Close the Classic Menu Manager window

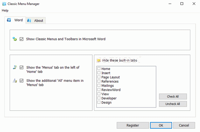tap(194, 4)
